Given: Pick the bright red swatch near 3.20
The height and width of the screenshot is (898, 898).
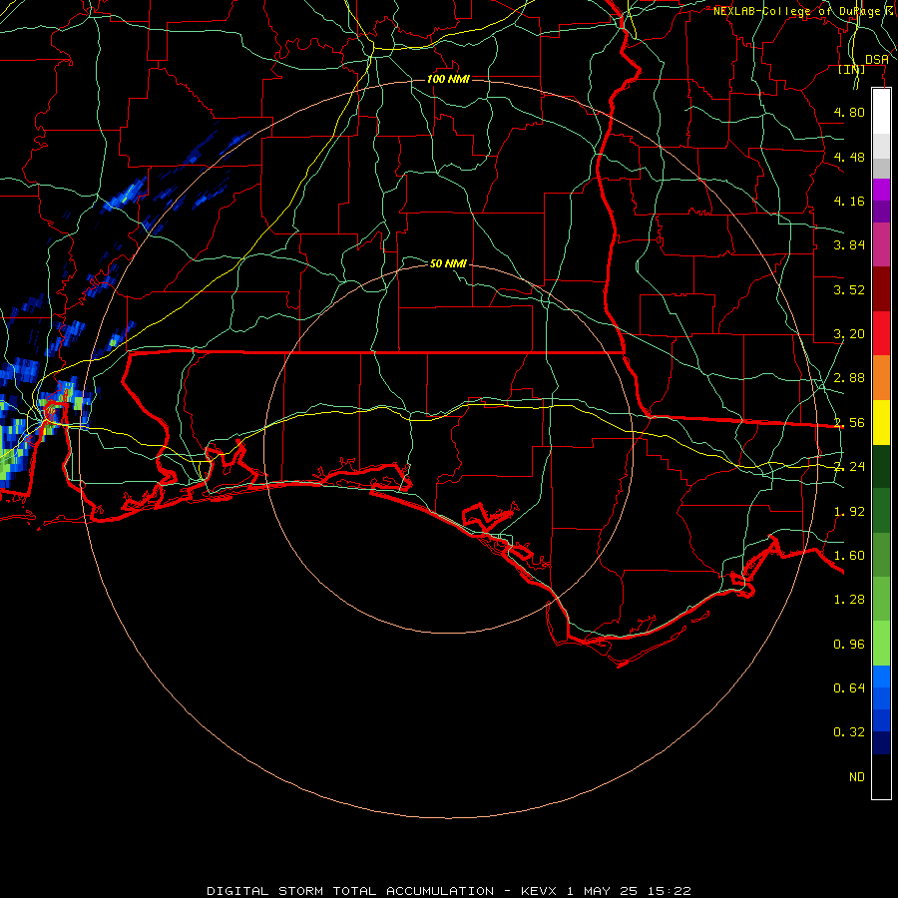Looking at the screenshot, I should [881, 333].
